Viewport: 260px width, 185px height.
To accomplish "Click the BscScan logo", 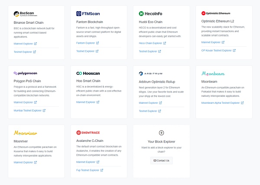I will [25, 14].
